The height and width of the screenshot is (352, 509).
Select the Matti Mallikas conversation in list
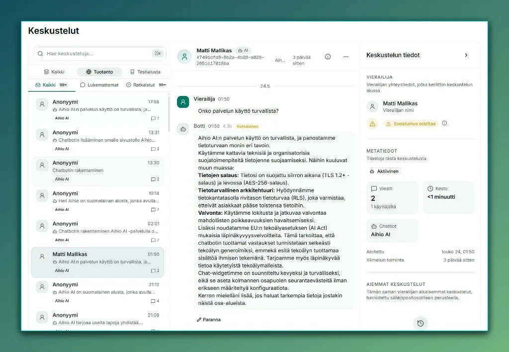click(98, 263)
